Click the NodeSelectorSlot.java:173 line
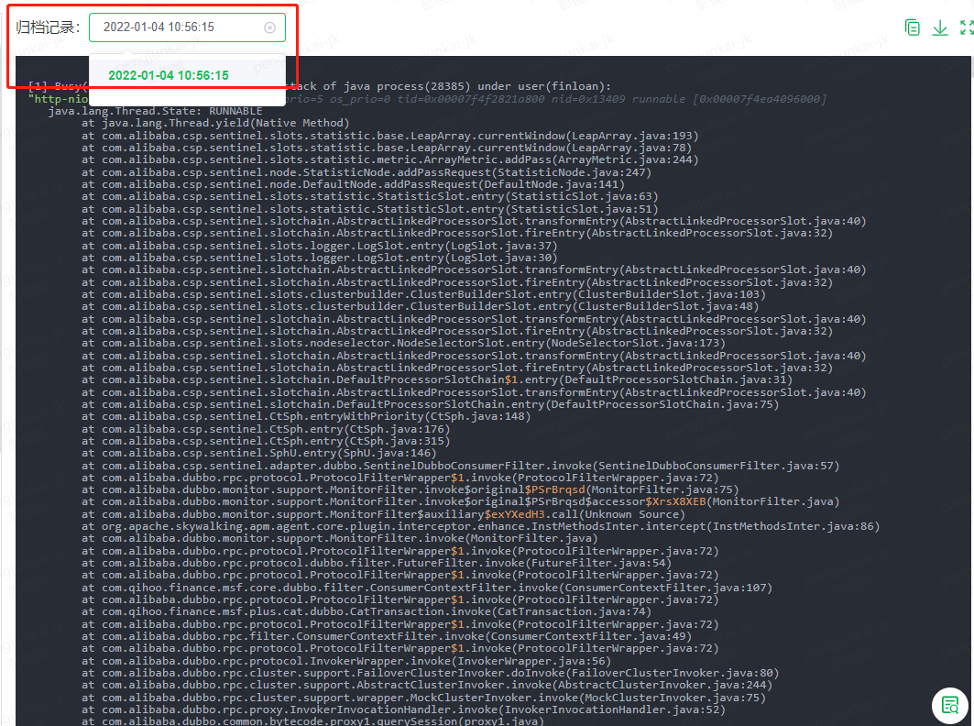 (403, 343)
